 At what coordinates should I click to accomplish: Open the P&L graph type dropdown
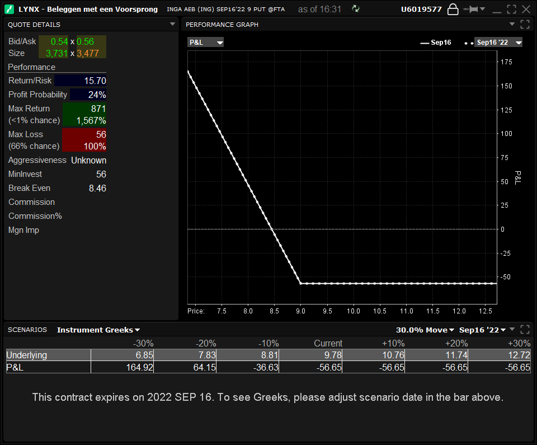(x=205, y=43)
